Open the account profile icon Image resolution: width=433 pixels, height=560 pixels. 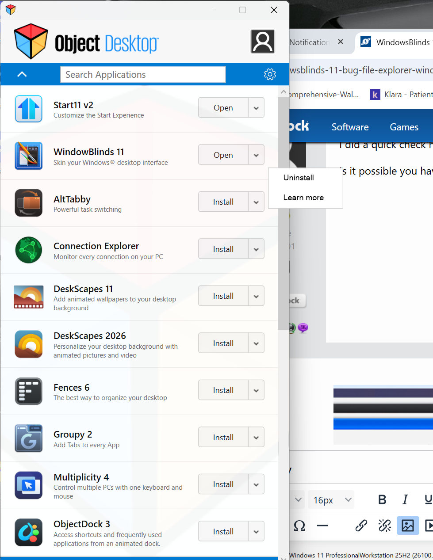pyautogui.click(x=263, y=41)
